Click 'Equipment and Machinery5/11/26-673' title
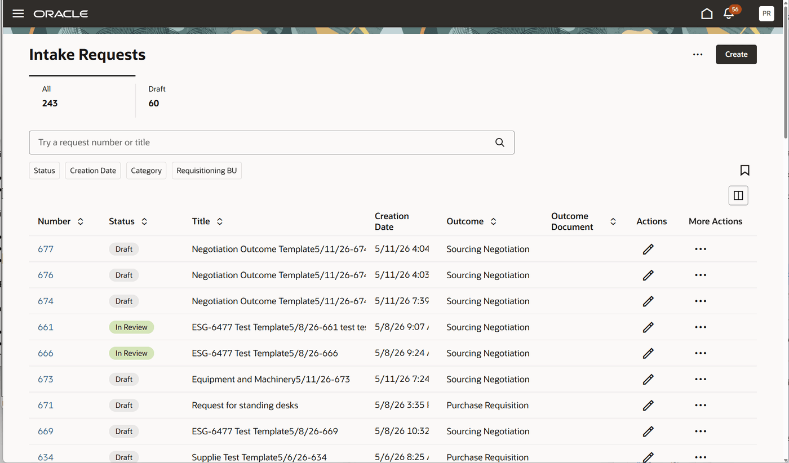789x463 pixels. 271,379
